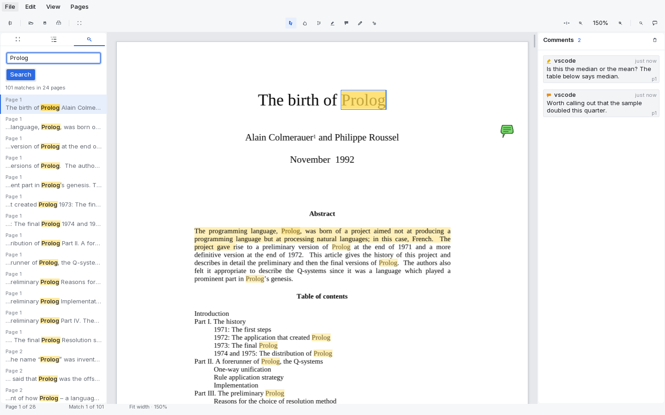
Task: Select the comment note tool
Action: click(346, 23)
